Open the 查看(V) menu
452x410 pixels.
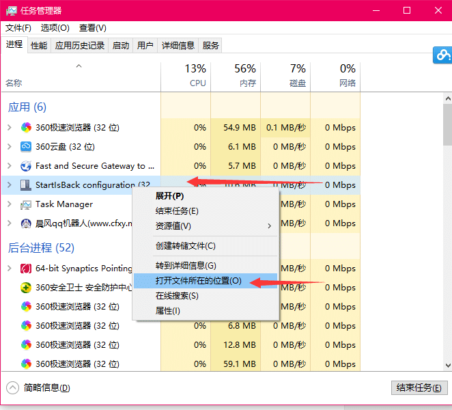click(x=93, y=28)
